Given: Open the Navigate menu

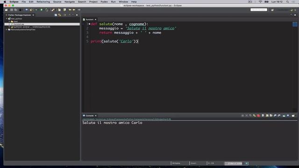Looking at the screenshot, I should (70, 2).
